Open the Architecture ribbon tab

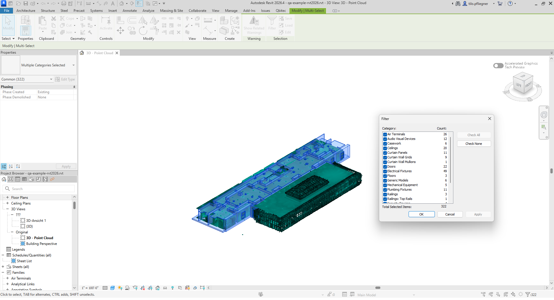(x=26, y=11)
